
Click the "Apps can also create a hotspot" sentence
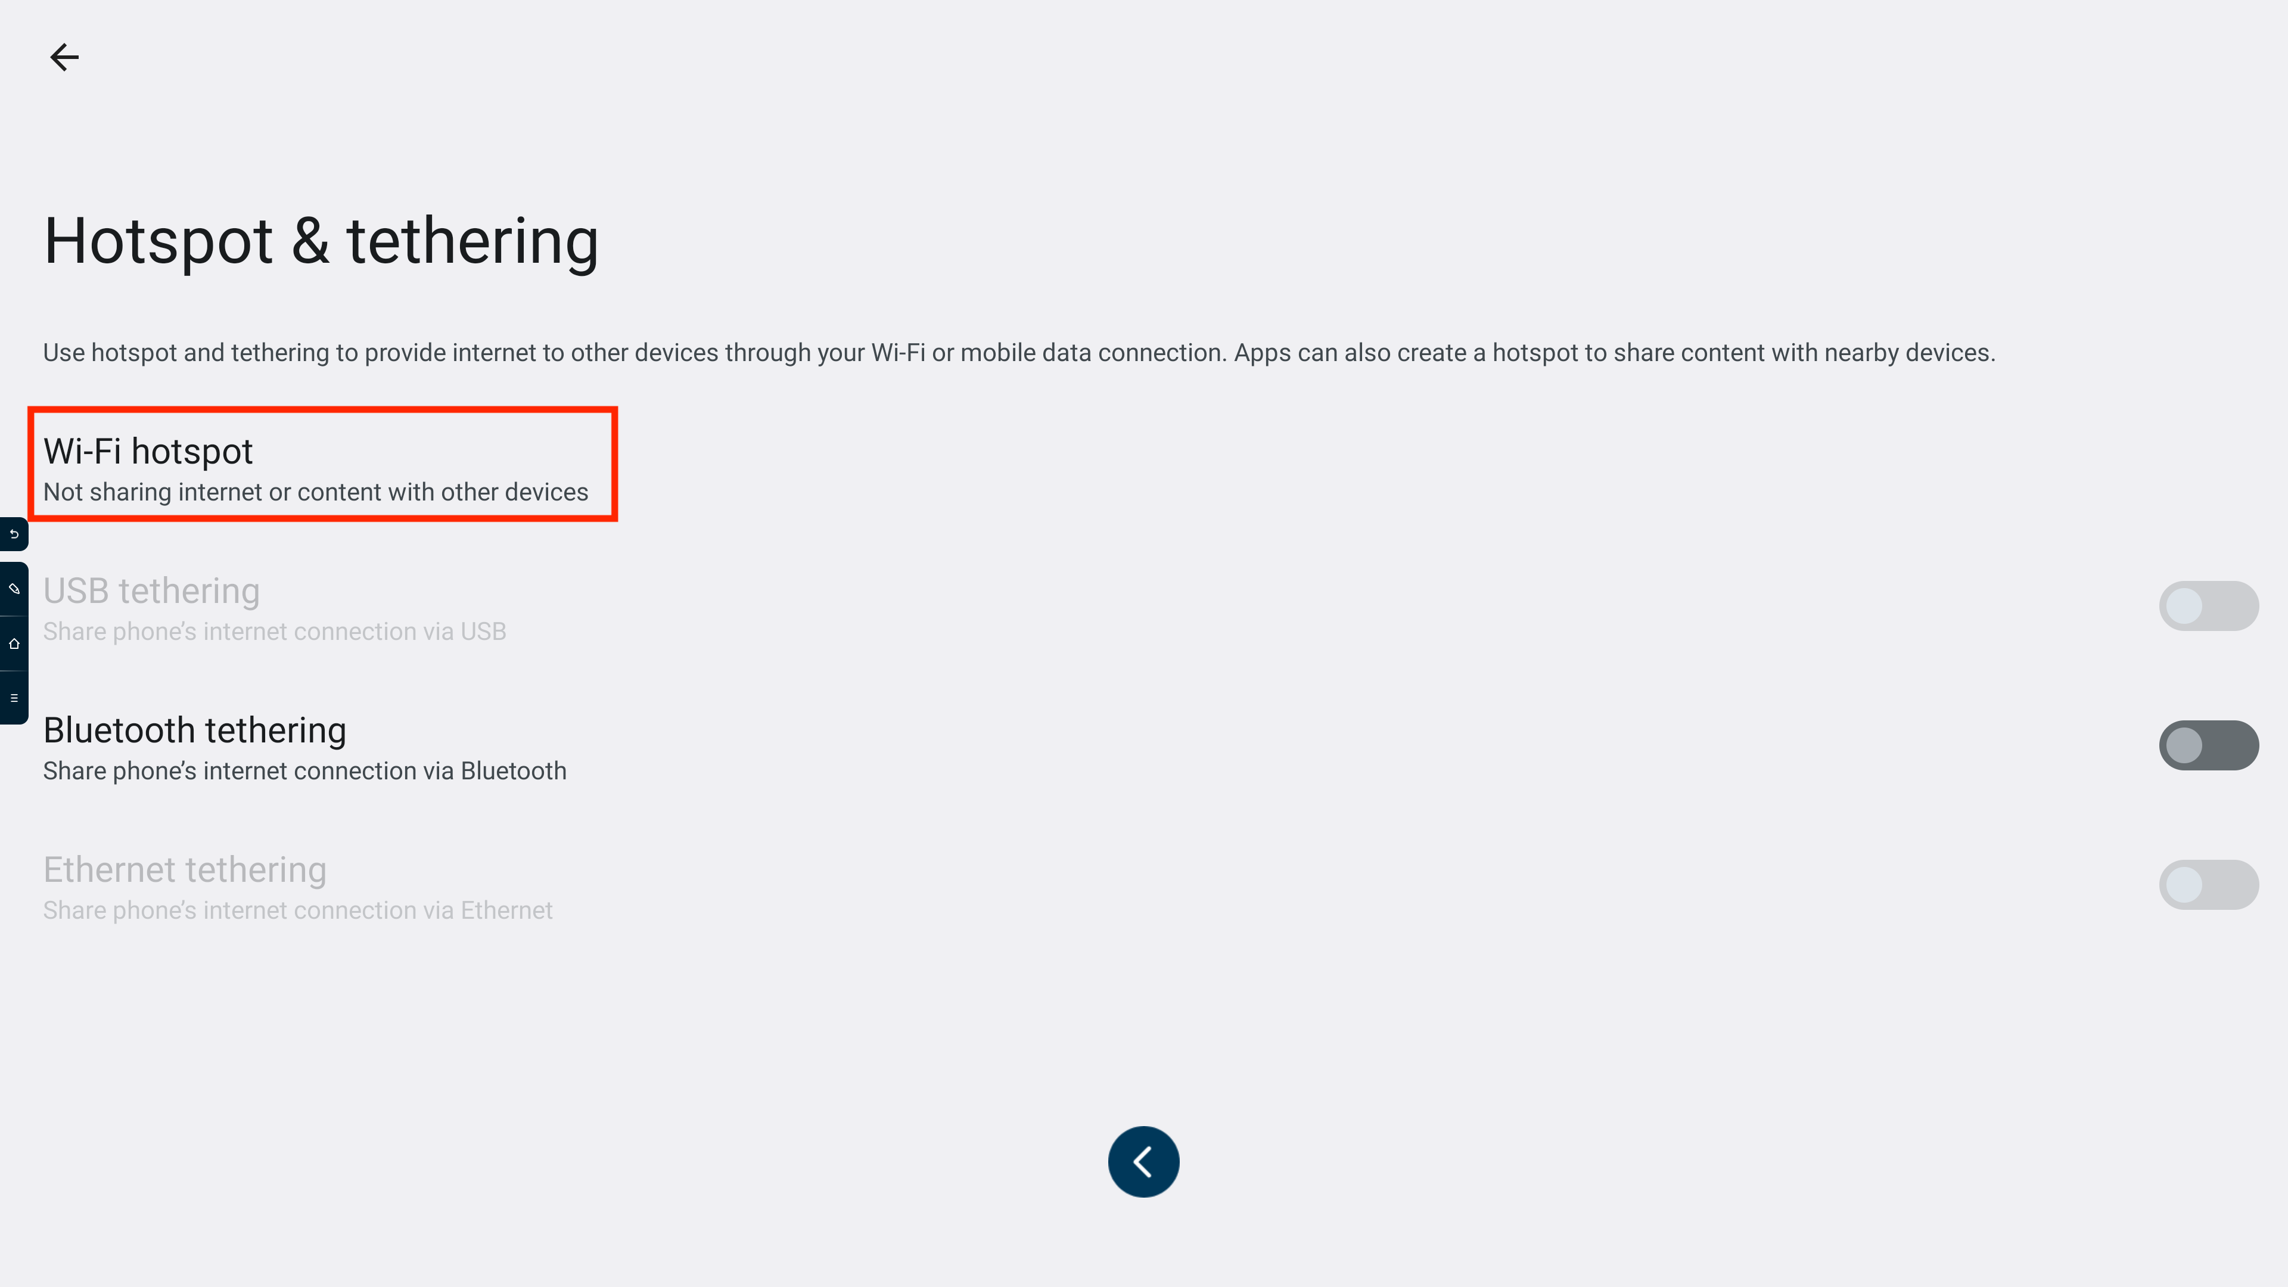point(1614,353)
